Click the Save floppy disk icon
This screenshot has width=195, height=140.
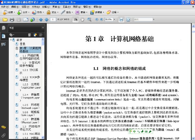click(19, 19)
